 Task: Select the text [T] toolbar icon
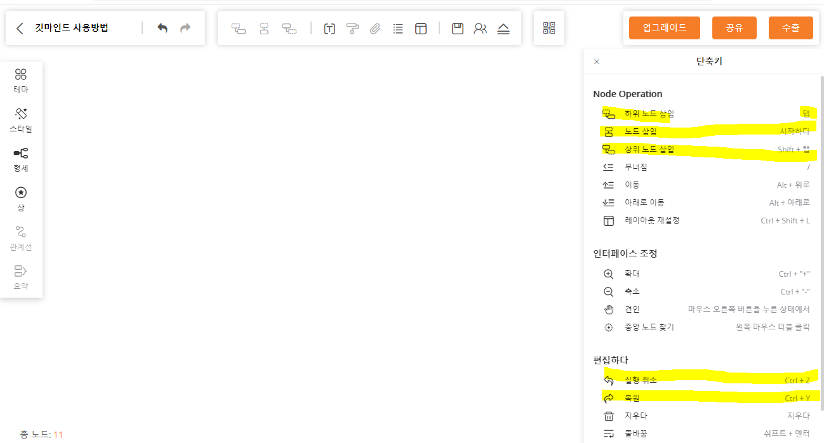coord(329,29)
